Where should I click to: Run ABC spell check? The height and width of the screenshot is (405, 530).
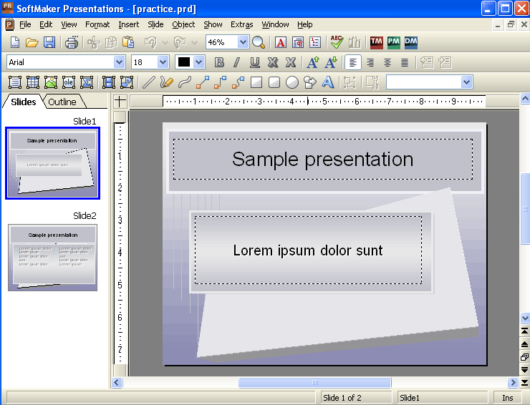click(337, 42)
